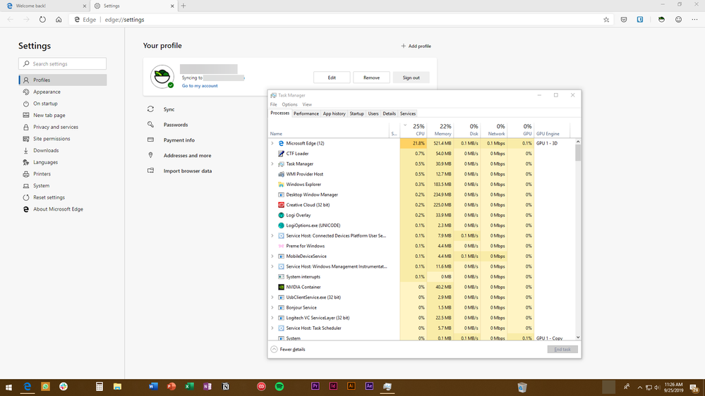Image resolution: width=705 pixels, height=396 pixels.
Task: Sort processes by the Memory column header
Action: coord(440,130)
